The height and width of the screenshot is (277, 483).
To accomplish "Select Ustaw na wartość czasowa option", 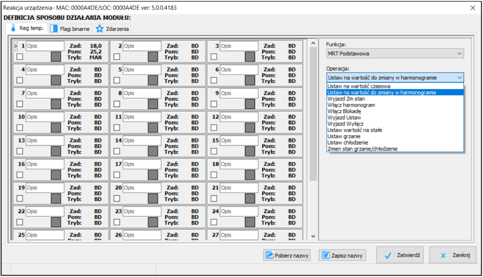I will coord(395,86).
